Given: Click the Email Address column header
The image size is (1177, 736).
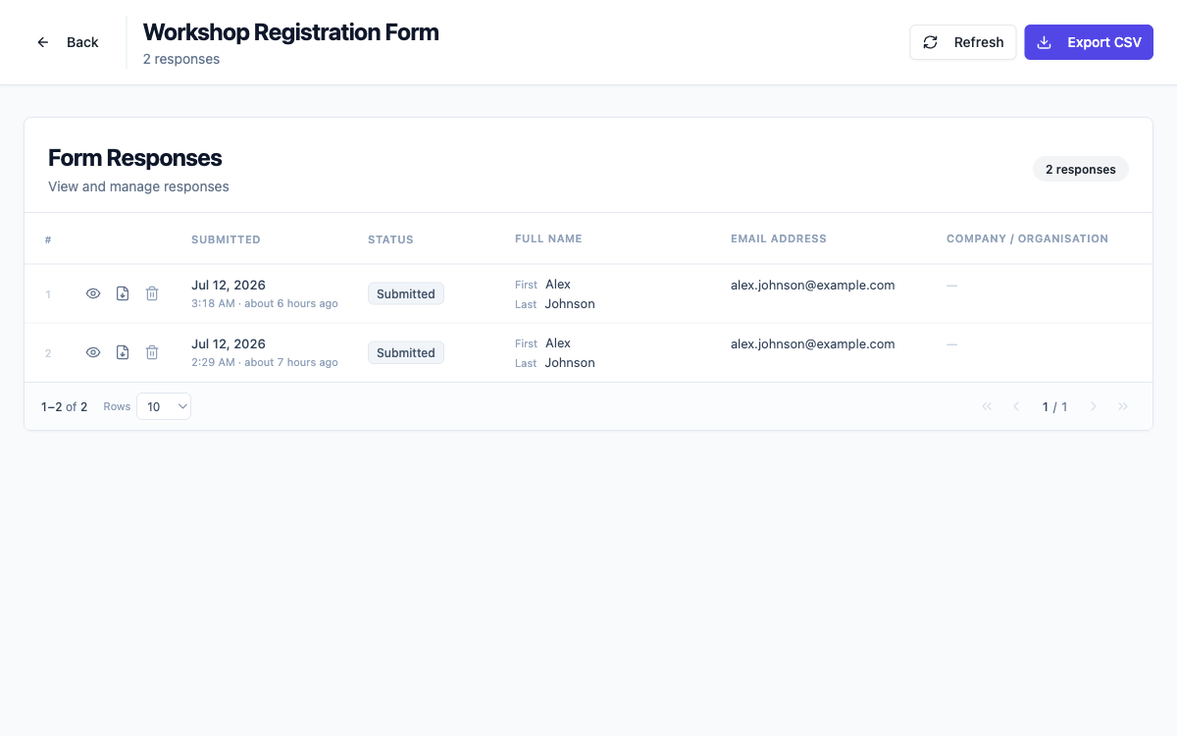Looking at the screenshot, I should pos(779,238).
